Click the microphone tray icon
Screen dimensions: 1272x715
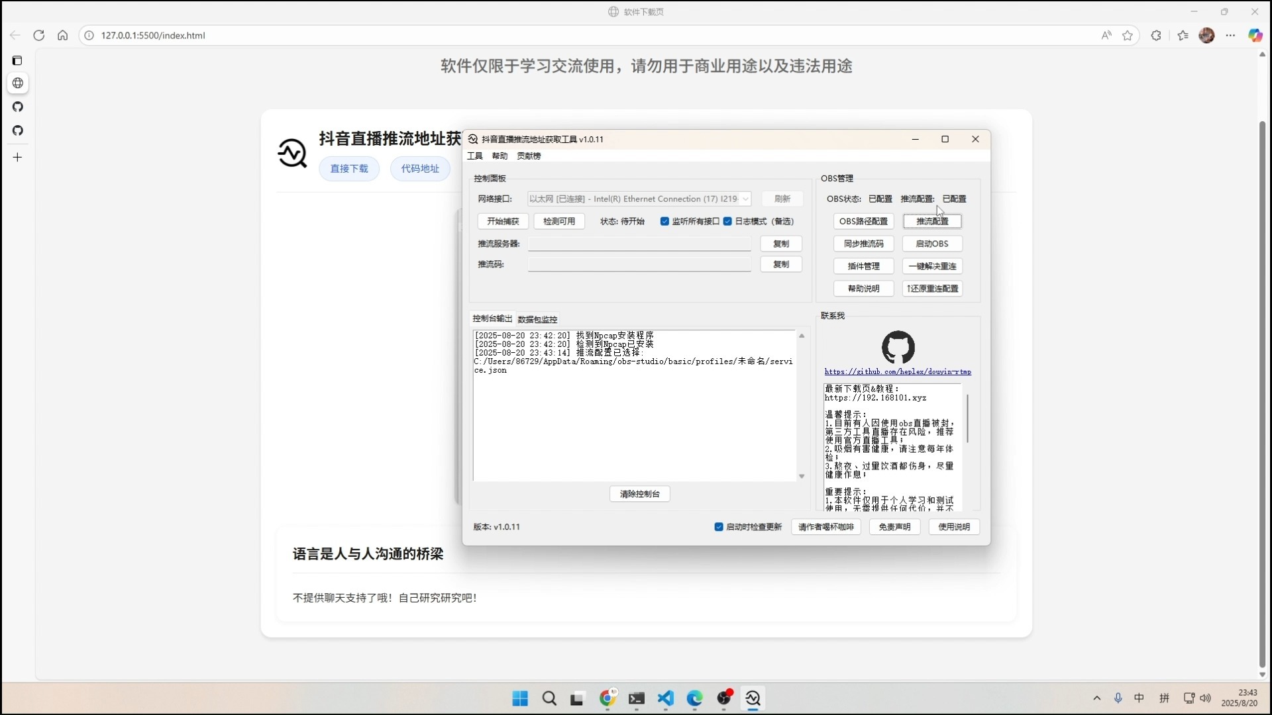(x=1118, y=698)
